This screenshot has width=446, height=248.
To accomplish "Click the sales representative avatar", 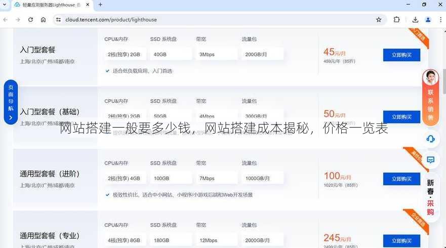I will (430, 77).
